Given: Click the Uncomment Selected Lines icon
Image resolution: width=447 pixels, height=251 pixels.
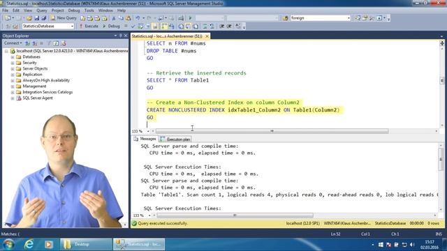Looking at the screenshot, I should pos(212,26).
